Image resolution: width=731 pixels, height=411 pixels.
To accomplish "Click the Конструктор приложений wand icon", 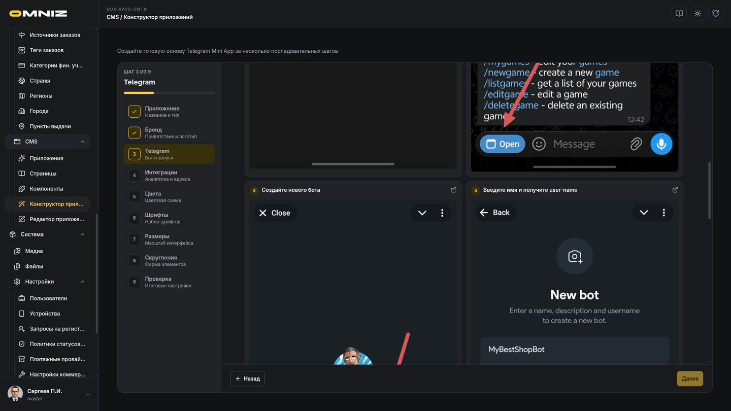I will coord(22,204).
